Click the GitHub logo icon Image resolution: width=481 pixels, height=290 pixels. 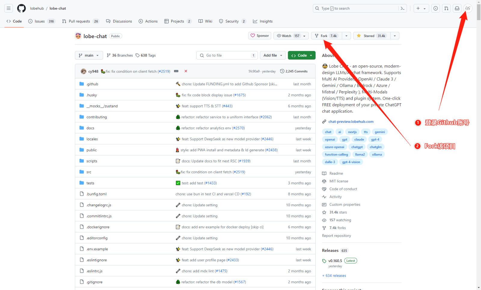[x=21, y=8]
